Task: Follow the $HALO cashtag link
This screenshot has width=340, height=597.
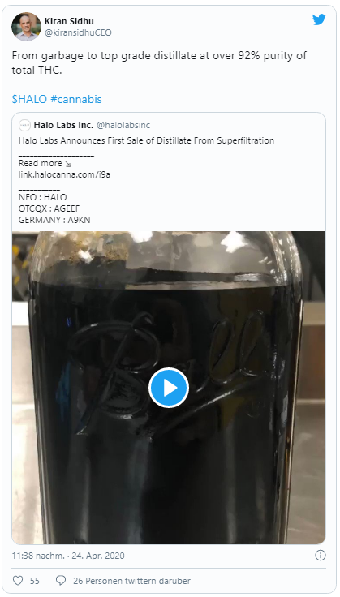Action: click(29, 100)
